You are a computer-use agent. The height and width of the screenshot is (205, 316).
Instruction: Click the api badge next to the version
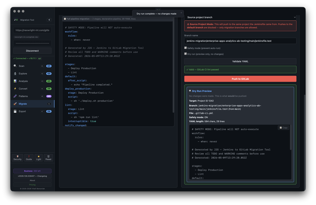tap(39, 58)
